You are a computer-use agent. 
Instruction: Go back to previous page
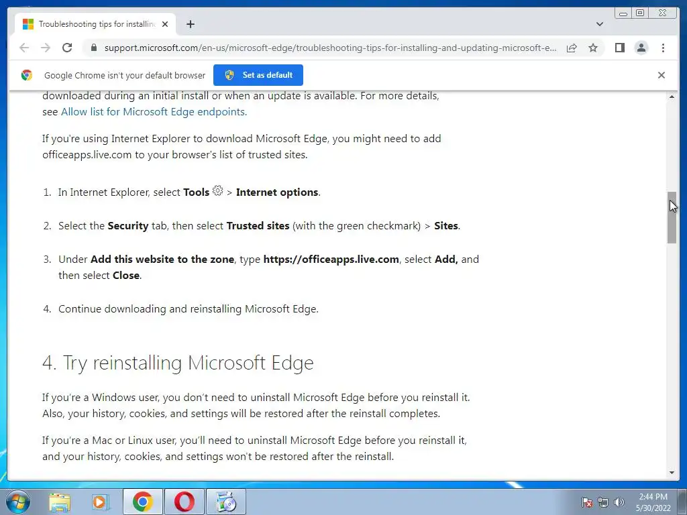pyautogui.click(x=24, y=48)
